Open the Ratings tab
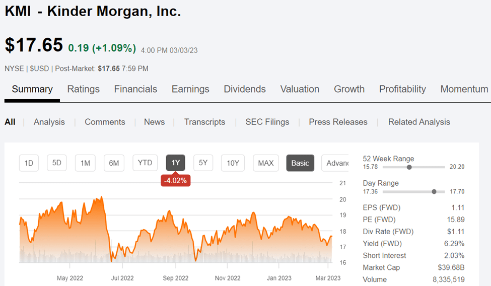The image size is (491, 286). 84,89
